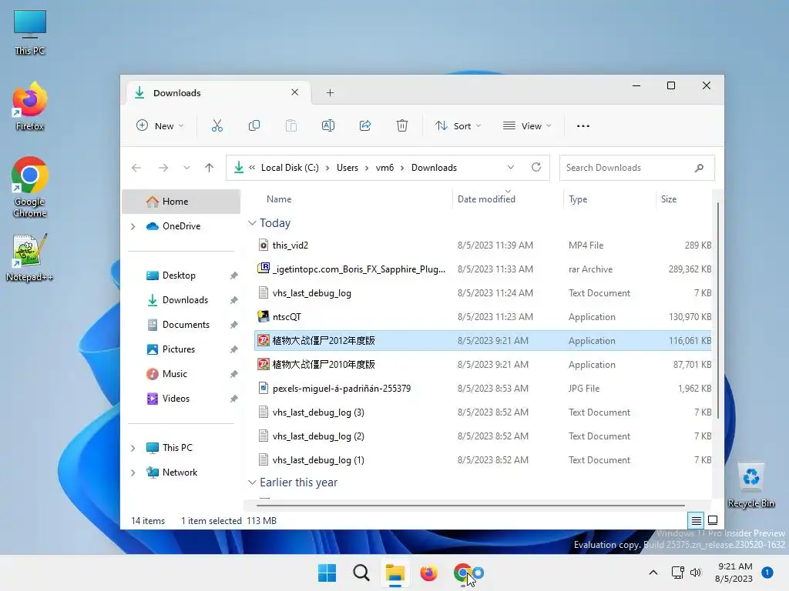Go back with the left arrow

click(x=136, y=168)
